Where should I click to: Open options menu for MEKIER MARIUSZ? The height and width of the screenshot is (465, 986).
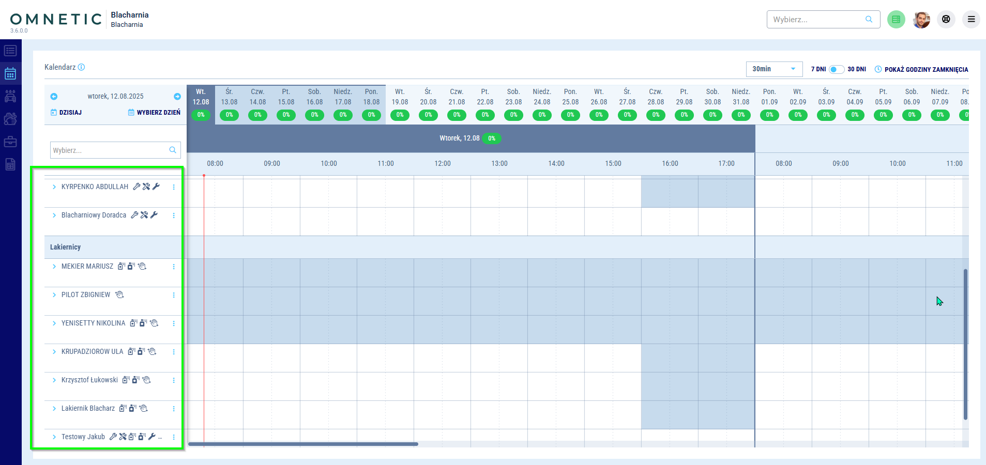tap(174, 267)
